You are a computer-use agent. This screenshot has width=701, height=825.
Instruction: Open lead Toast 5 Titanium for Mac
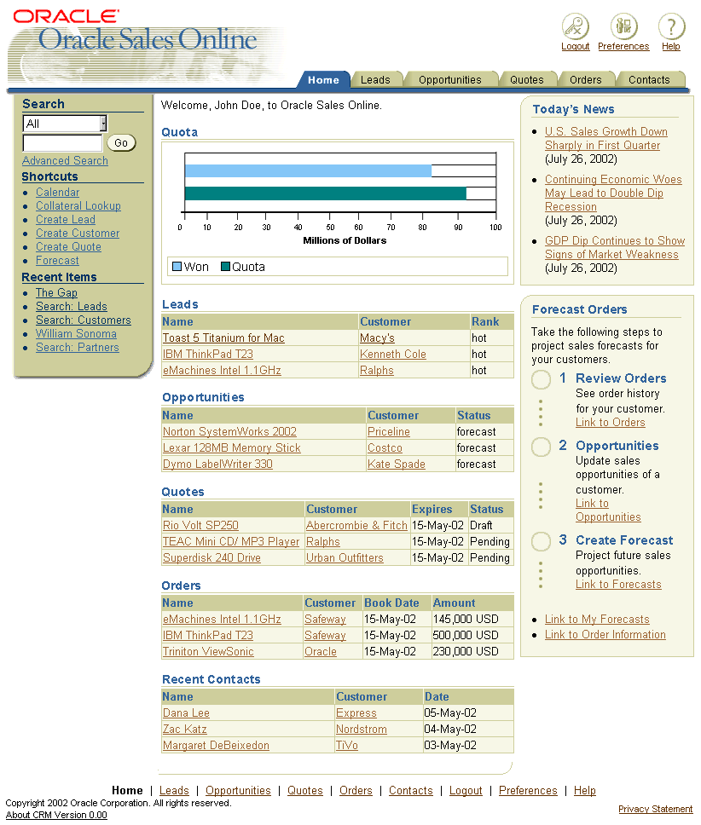pos(223,337)
